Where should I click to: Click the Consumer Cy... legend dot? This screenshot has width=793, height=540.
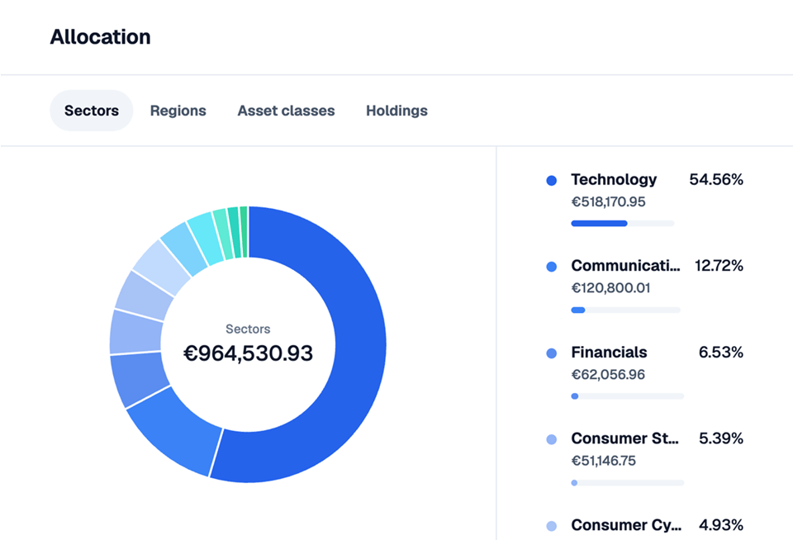click(552, 526)
